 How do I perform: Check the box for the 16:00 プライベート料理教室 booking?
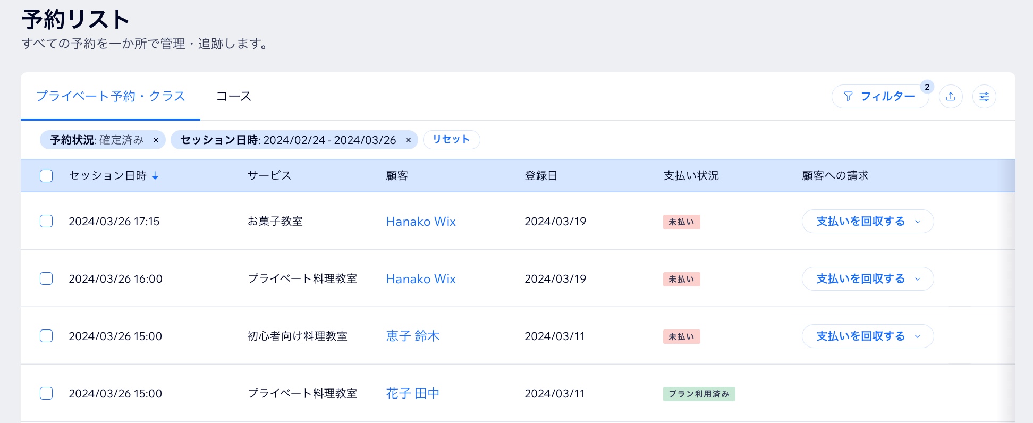[46, 278]
